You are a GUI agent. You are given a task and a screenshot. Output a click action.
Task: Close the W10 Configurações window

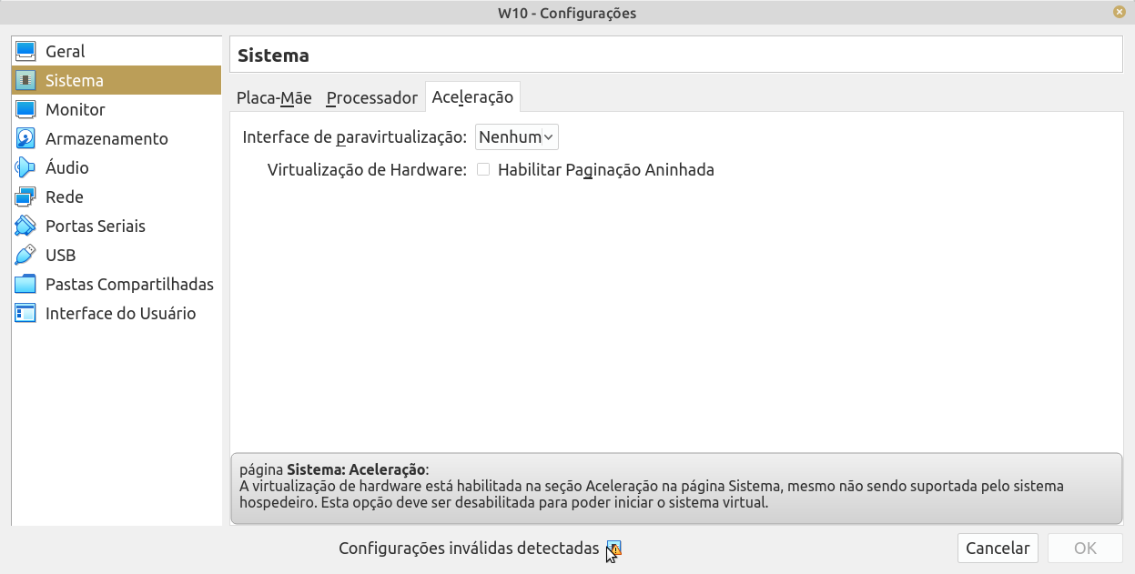click(1119, 12)
